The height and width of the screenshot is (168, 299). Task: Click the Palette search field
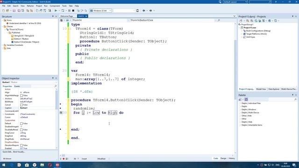[281, 99]
